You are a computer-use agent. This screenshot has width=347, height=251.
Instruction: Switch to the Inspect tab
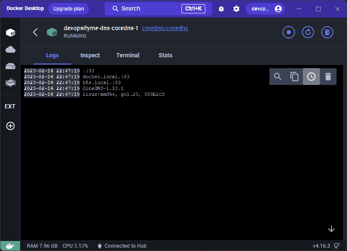tap(90, 55)
